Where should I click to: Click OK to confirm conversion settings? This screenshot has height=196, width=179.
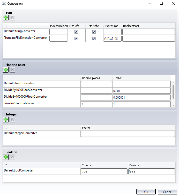point(146,192)
